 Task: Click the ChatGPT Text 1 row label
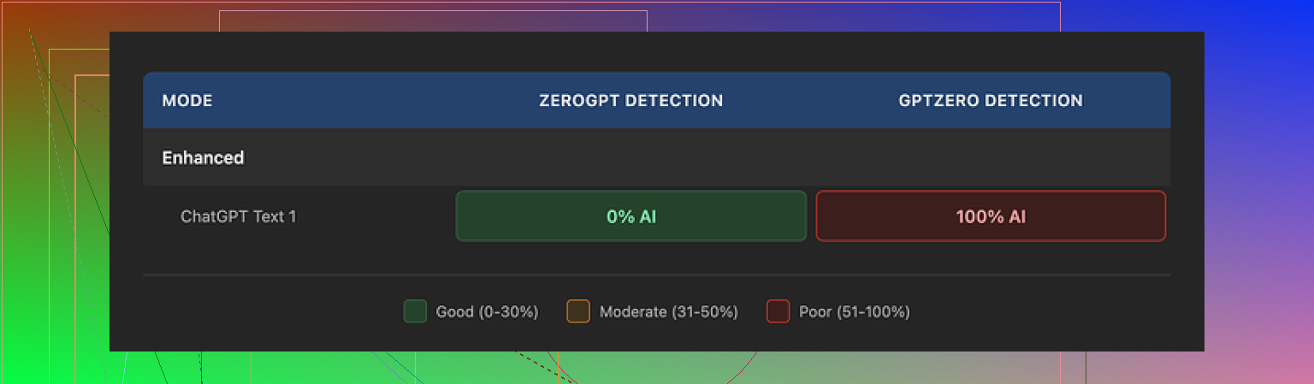coord(239,216)
